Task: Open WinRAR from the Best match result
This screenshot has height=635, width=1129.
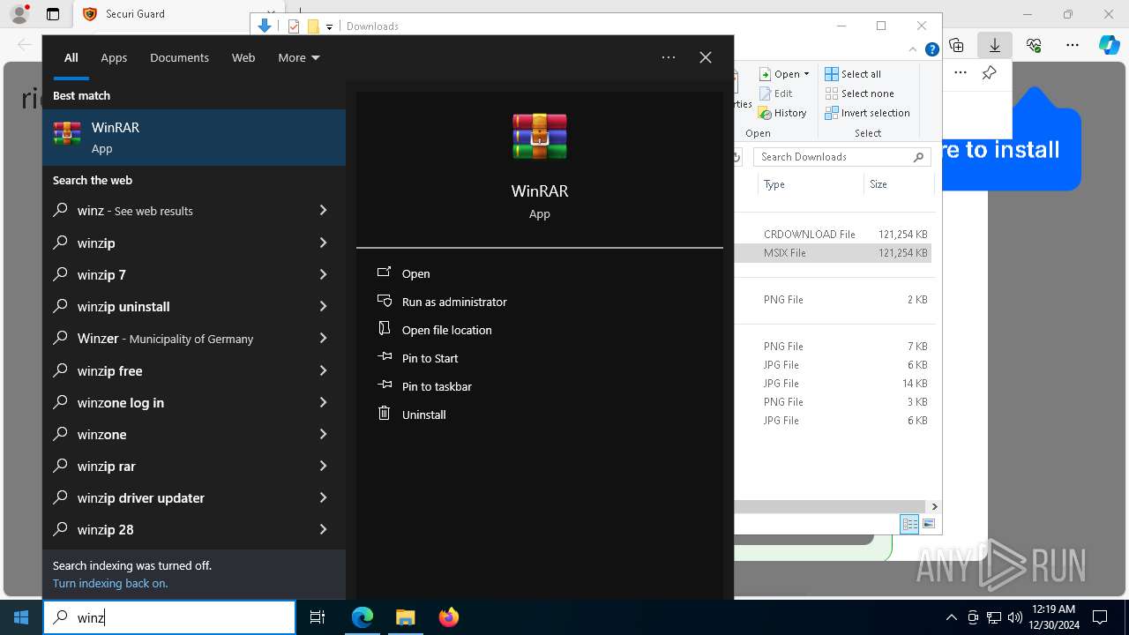Action: [x=194, y=138]
